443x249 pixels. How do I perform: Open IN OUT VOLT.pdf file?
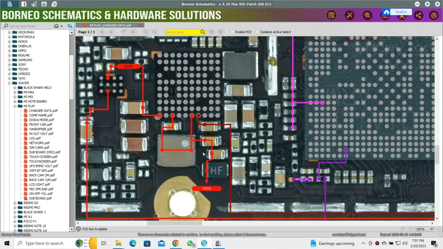(x=41, y=134)
